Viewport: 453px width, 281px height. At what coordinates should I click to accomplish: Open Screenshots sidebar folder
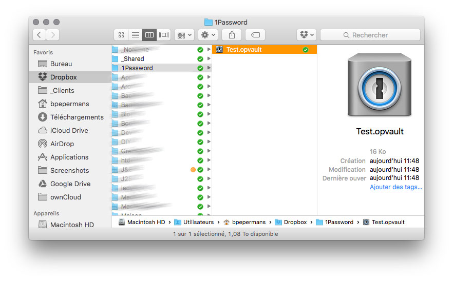tap(70, 170)
